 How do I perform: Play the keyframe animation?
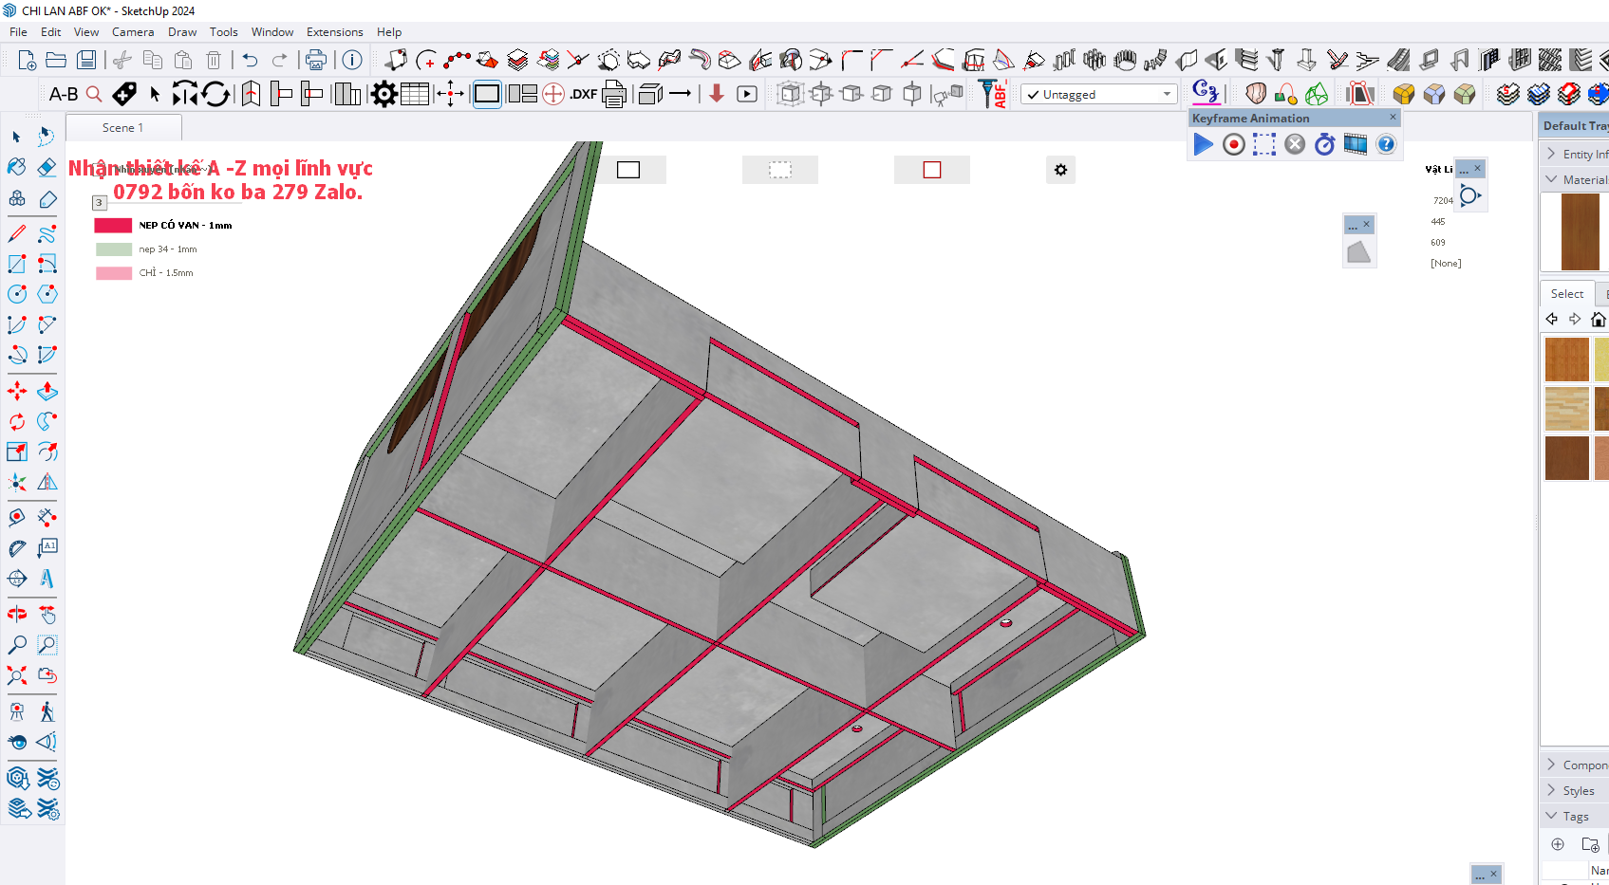click(x=1203, y=144)
